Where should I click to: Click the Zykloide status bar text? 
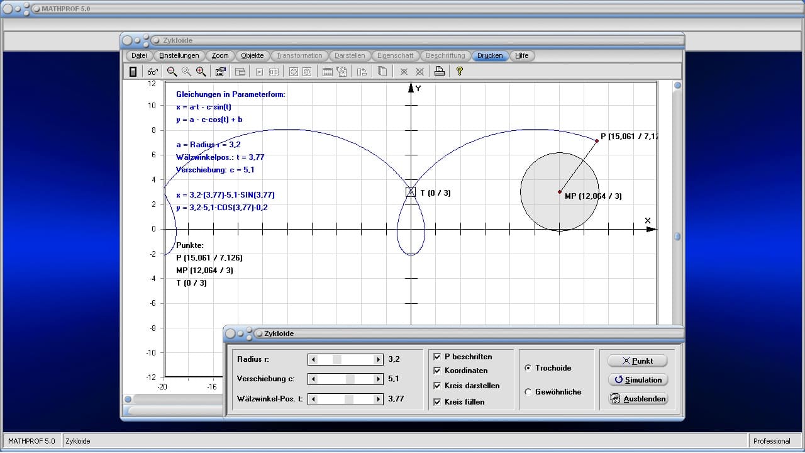pyautogui.click(x=78, y=441)
